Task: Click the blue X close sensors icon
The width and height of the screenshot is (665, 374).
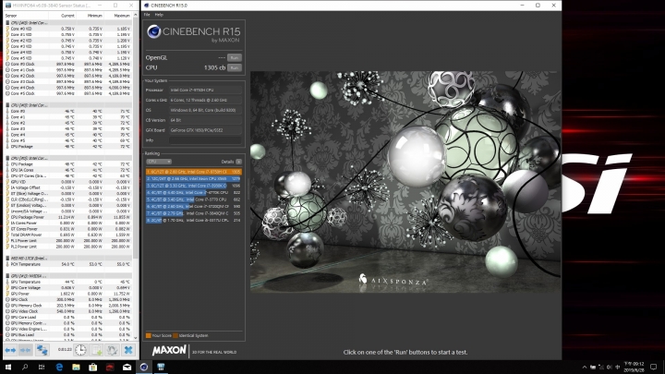Action: [x=127, y=350]
